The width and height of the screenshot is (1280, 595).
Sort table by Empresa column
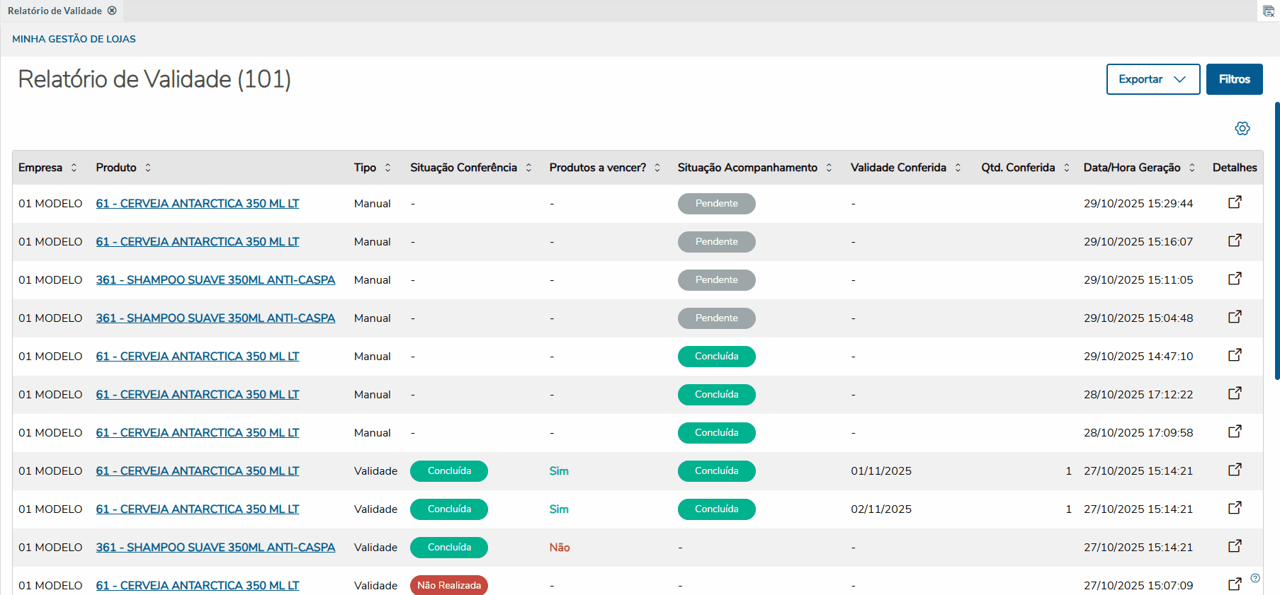click(74, 168)
